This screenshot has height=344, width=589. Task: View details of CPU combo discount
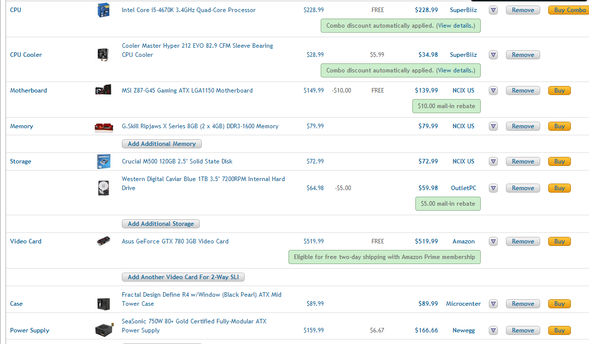(456, 26)
